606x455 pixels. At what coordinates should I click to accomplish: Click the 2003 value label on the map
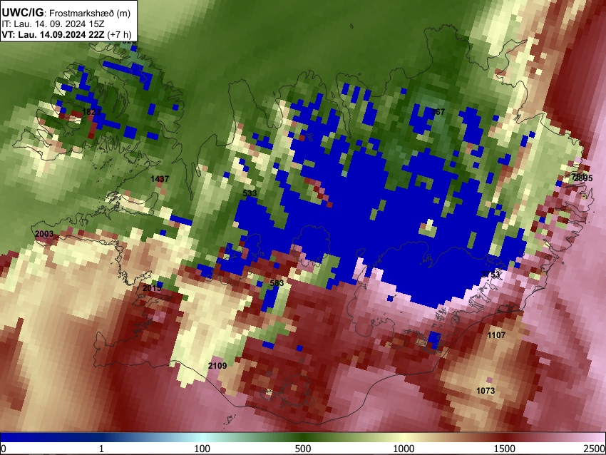pyautogui.click(x=44, y=234)
